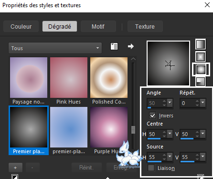Select the rectangular gradient style icon
This screenshot has width=213, height=179.
(x=201, y=57)
